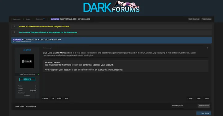Click the Reputation row label
The height and width of the screenshot is (116, 223).
click(21, 93)
